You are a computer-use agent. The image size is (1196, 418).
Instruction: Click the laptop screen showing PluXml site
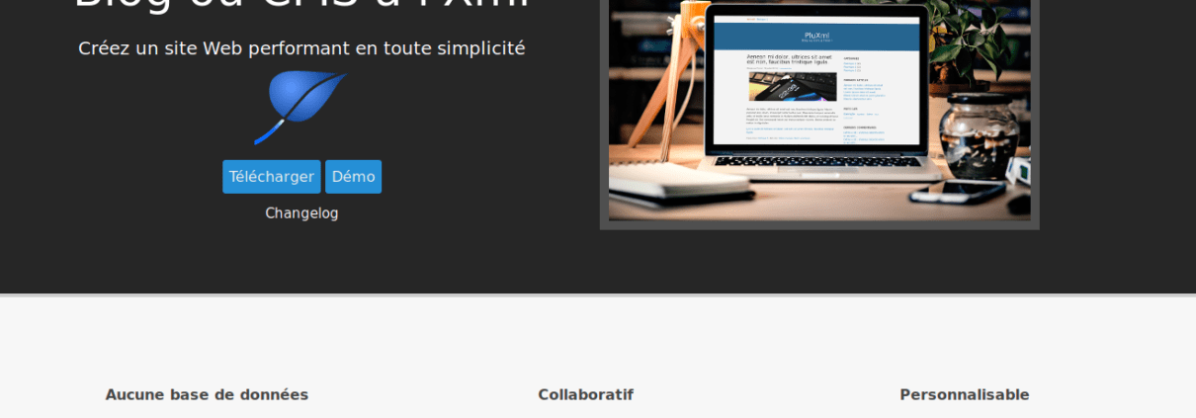[x=816, y=82]
